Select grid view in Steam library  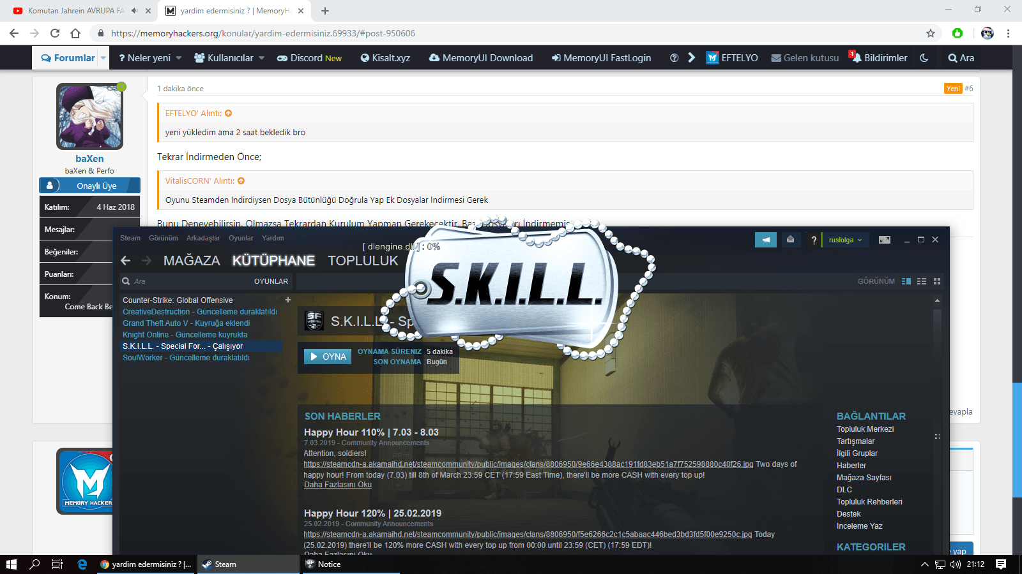coord(937,281)
